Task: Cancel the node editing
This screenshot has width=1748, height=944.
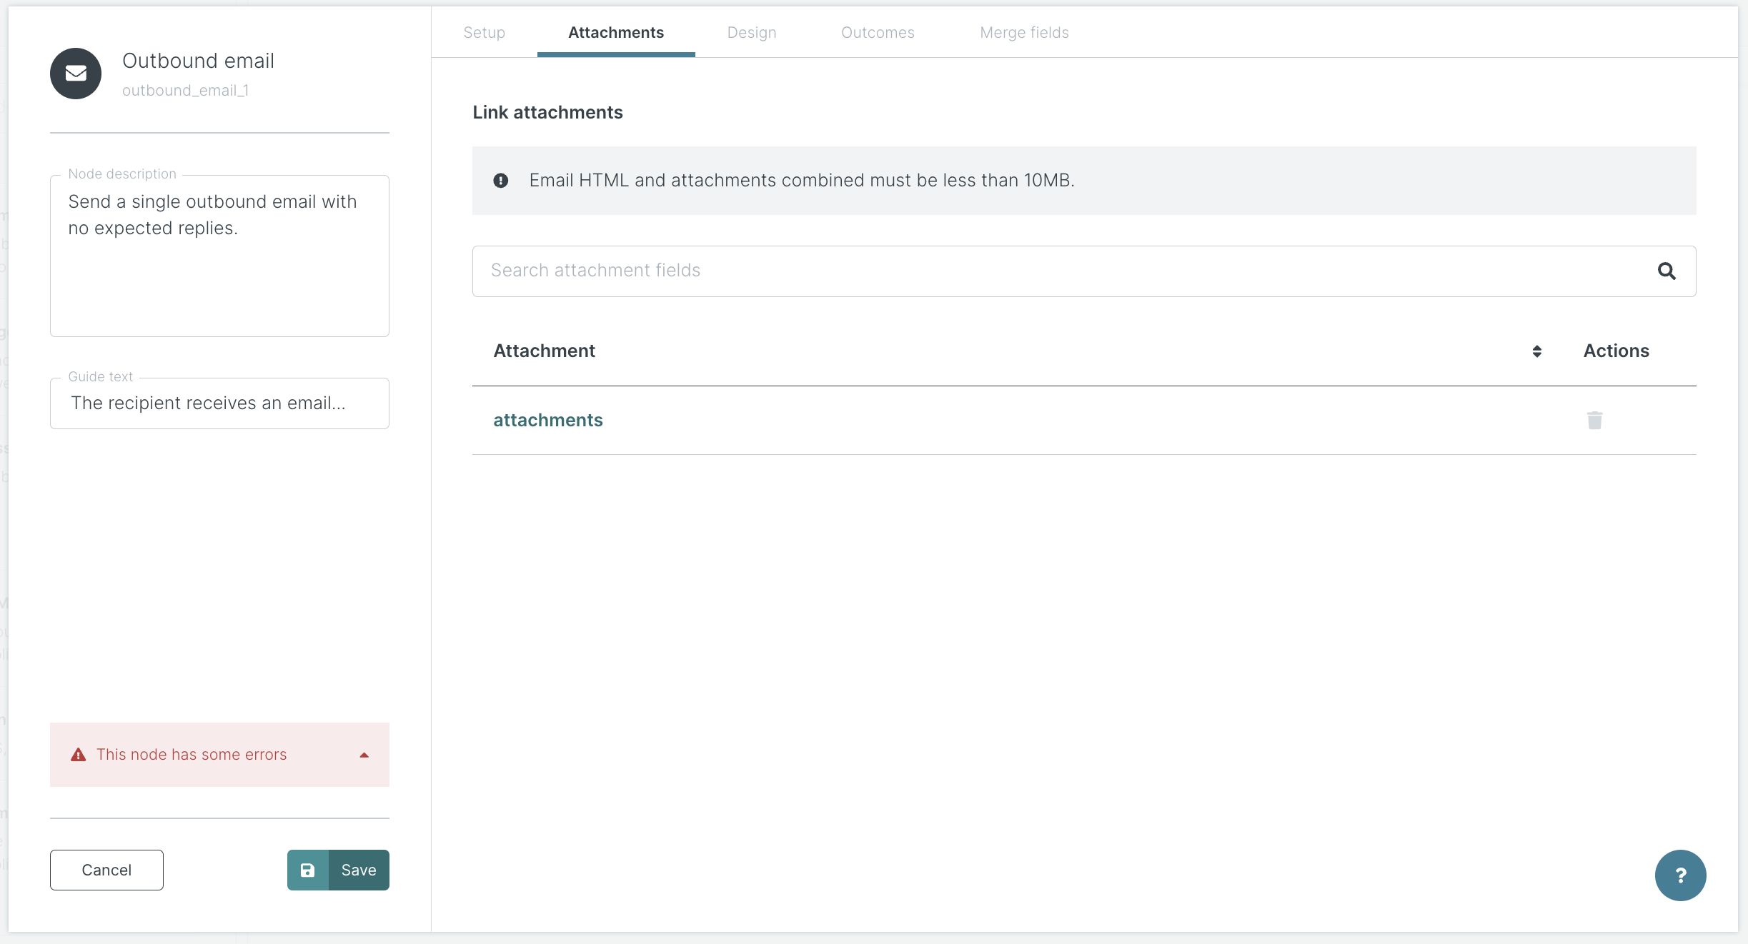Action: click(x=106, y=870)
